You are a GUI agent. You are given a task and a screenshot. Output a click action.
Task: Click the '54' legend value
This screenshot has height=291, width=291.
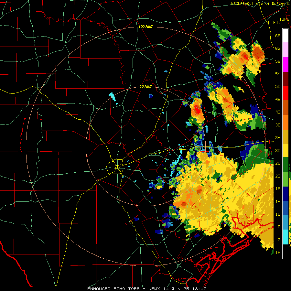click(x=278, y=74)
